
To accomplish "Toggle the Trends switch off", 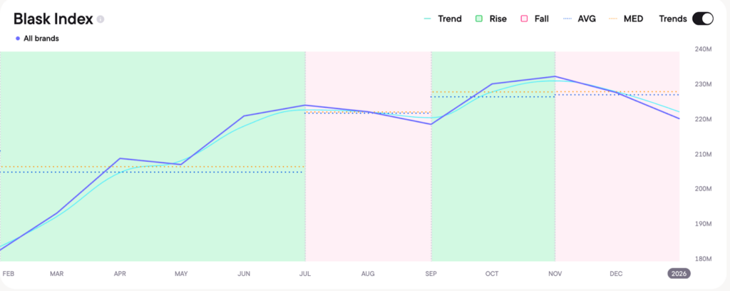I will coord(702,19).
